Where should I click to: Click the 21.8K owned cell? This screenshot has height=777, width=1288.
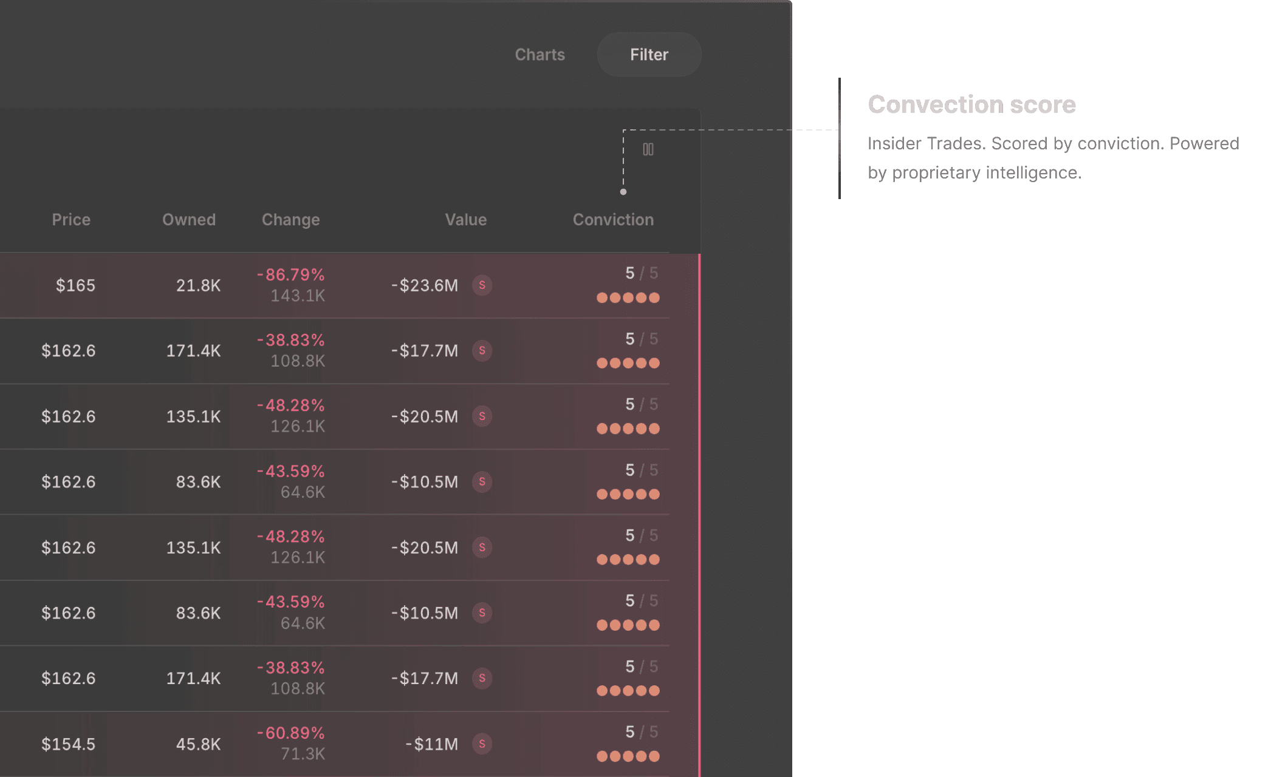coord(198,285)
